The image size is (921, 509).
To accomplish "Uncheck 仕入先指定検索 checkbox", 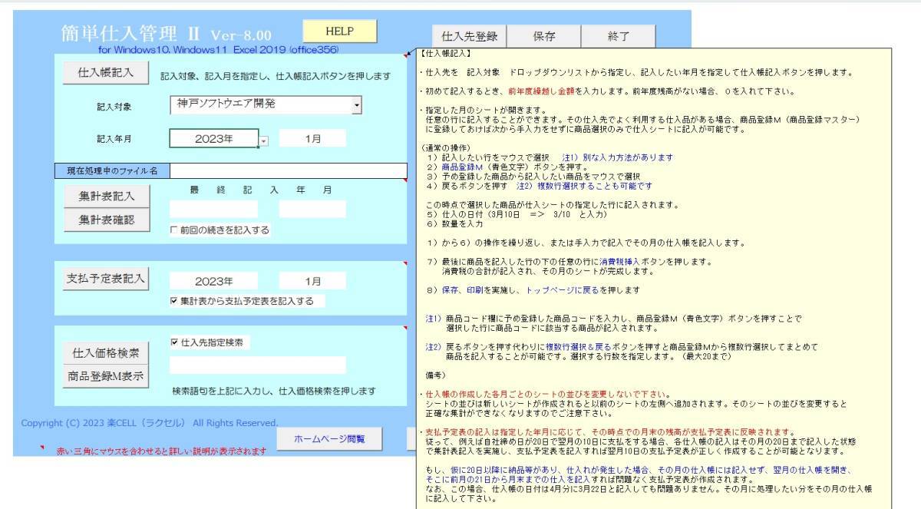I will point(173,342).
